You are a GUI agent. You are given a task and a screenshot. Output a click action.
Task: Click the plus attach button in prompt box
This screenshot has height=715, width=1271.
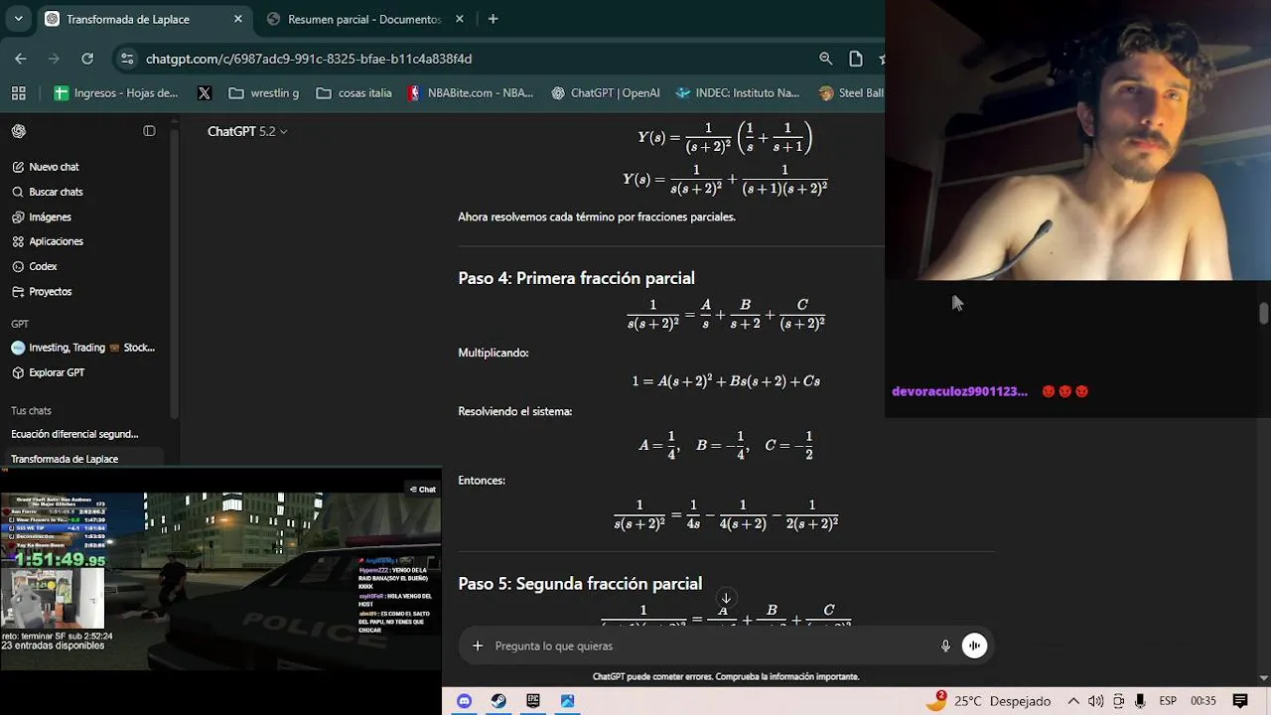[x=478, y=645]
